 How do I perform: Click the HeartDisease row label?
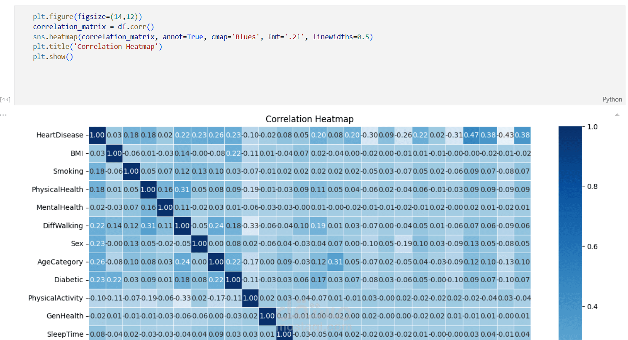point(60,135)
